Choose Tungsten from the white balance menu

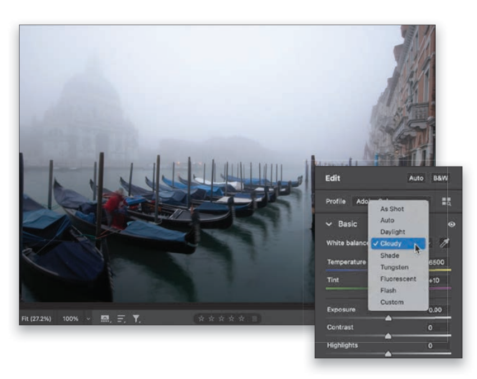[394, 267]
